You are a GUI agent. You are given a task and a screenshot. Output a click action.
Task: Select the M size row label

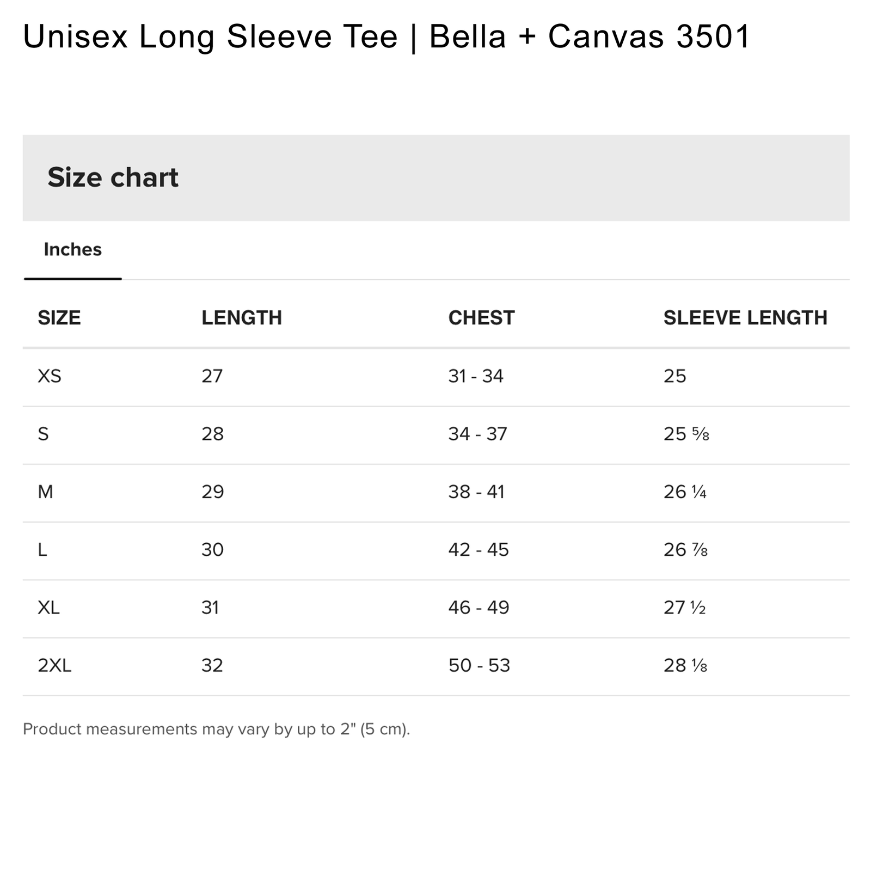[46, 492]
